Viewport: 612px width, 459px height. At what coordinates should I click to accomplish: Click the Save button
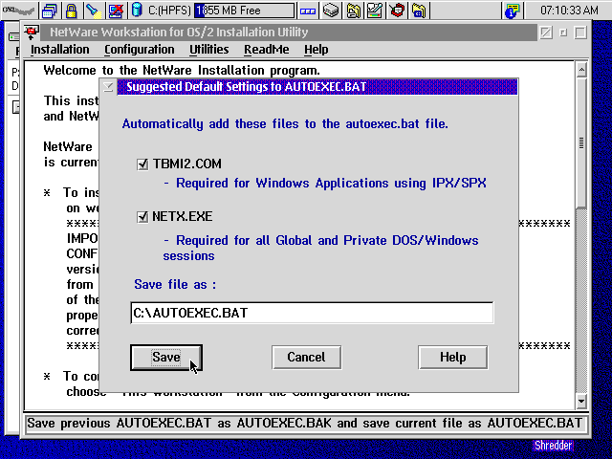(166, 357)
